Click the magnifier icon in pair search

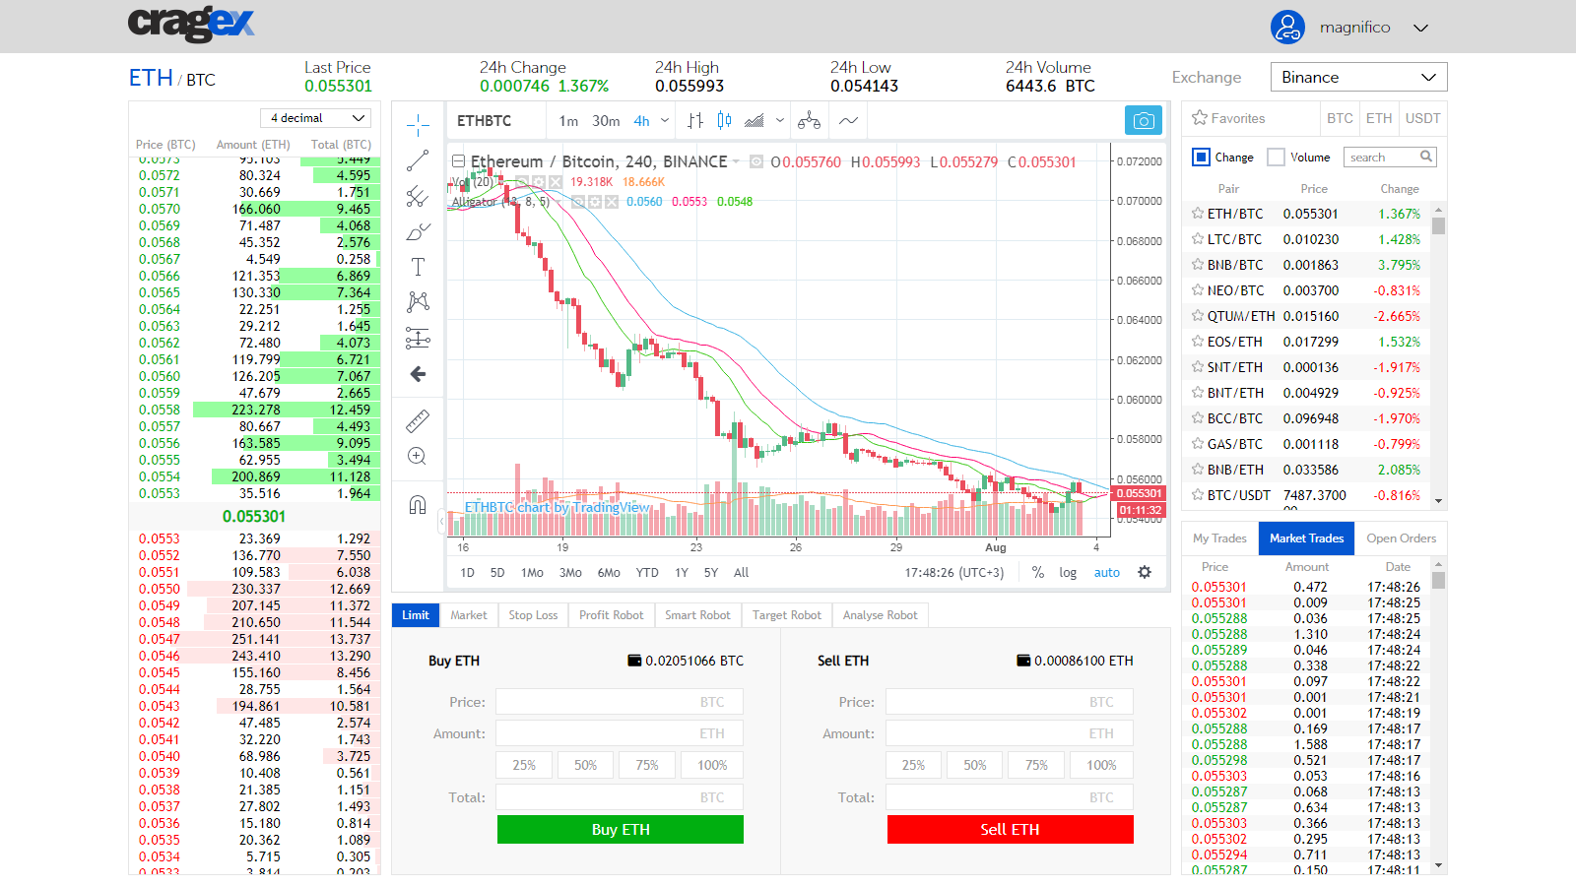point(1425,157)
